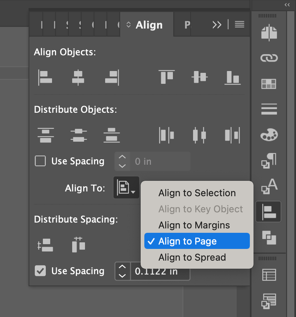Expand hidden panel tabs with double chevron
Viewport: 296px width, 317px height.
pos(217,25)
